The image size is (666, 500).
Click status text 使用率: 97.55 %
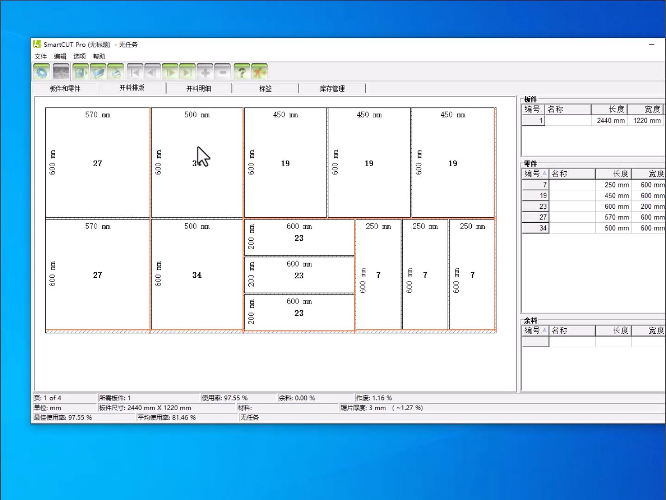point(225,398)
